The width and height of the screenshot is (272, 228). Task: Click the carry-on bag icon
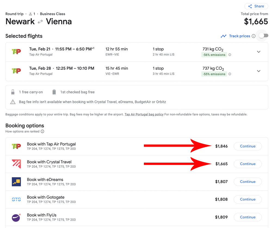pos(13,92)
